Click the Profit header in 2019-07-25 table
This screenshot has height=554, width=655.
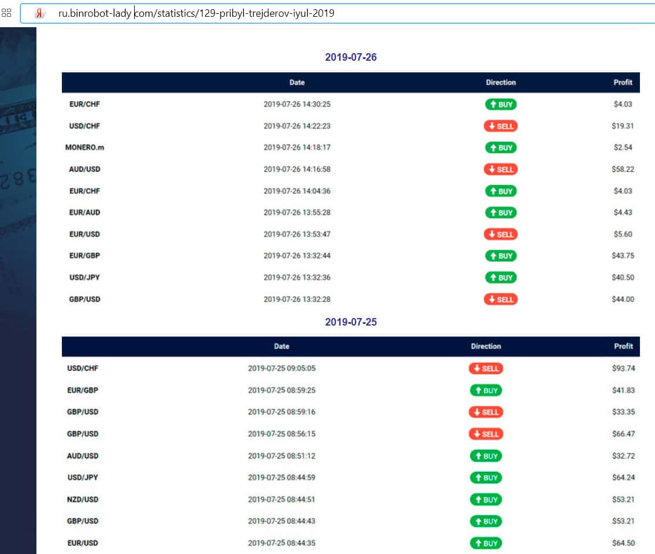[623, 346]
